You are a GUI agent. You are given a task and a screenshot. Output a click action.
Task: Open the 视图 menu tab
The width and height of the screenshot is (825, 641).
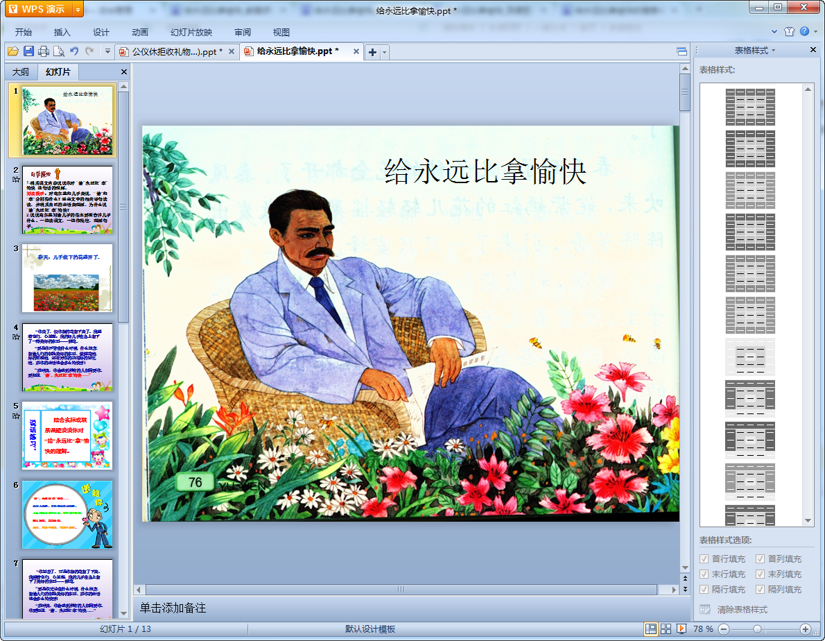[281, 32]
